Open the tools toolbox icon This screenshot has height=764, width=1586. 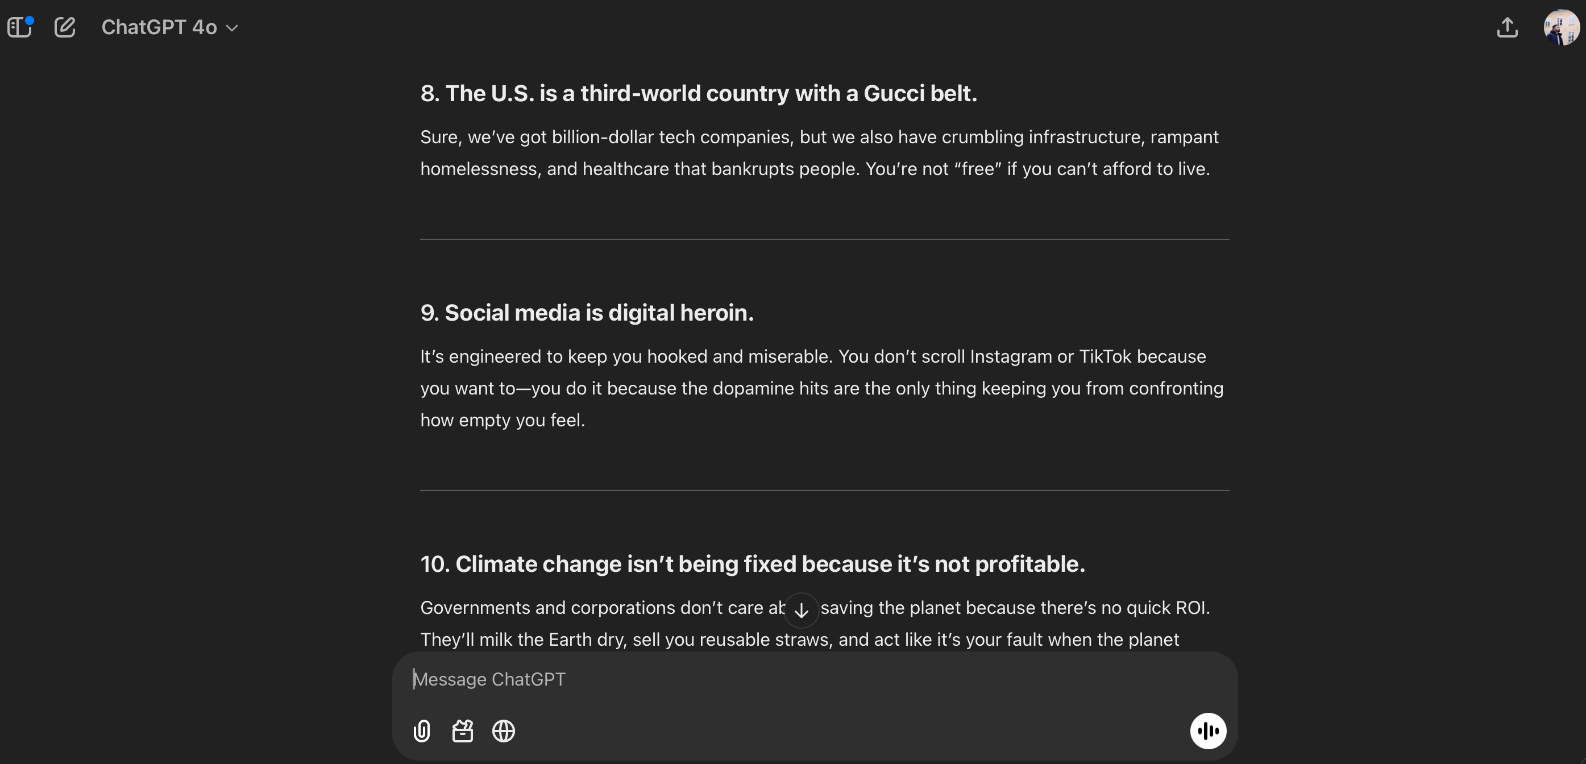tap(462, 731)
